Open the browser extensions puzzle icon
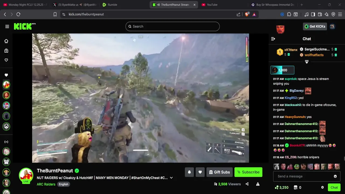Viewport: 345px width, 194px height. [x=289, y=14]
